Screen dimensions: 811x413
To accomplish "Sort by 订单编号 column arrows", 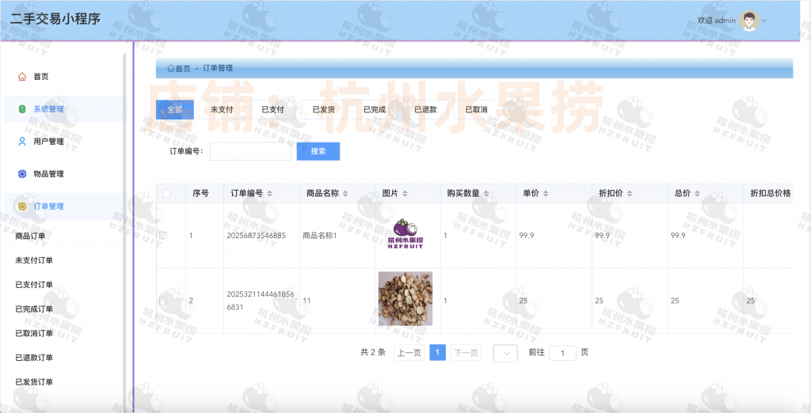I will 269,193.
